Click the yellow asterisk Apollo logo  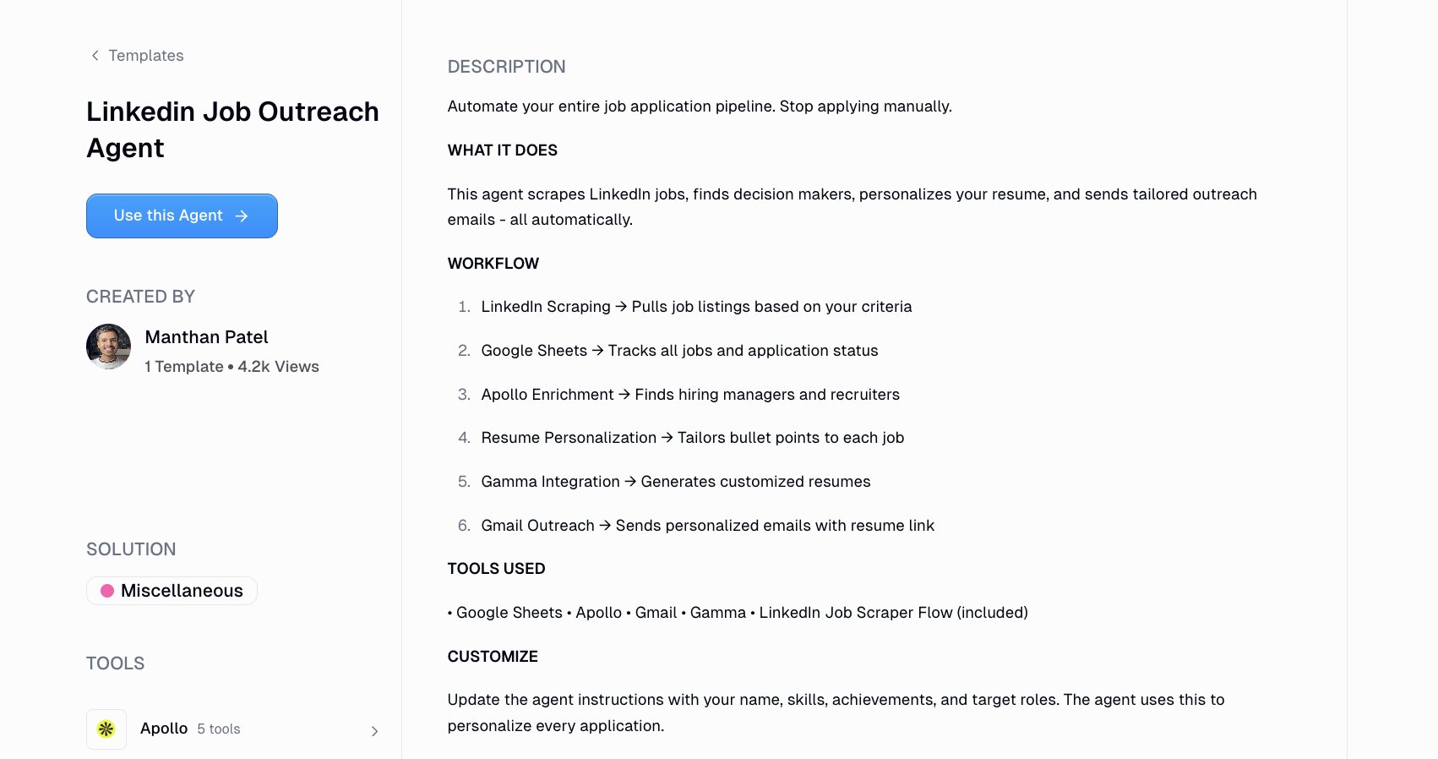click(106, 729)
